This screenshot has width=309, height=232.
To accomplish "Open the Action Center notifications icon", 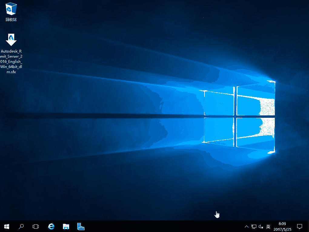I will click(x=300, y=226).
